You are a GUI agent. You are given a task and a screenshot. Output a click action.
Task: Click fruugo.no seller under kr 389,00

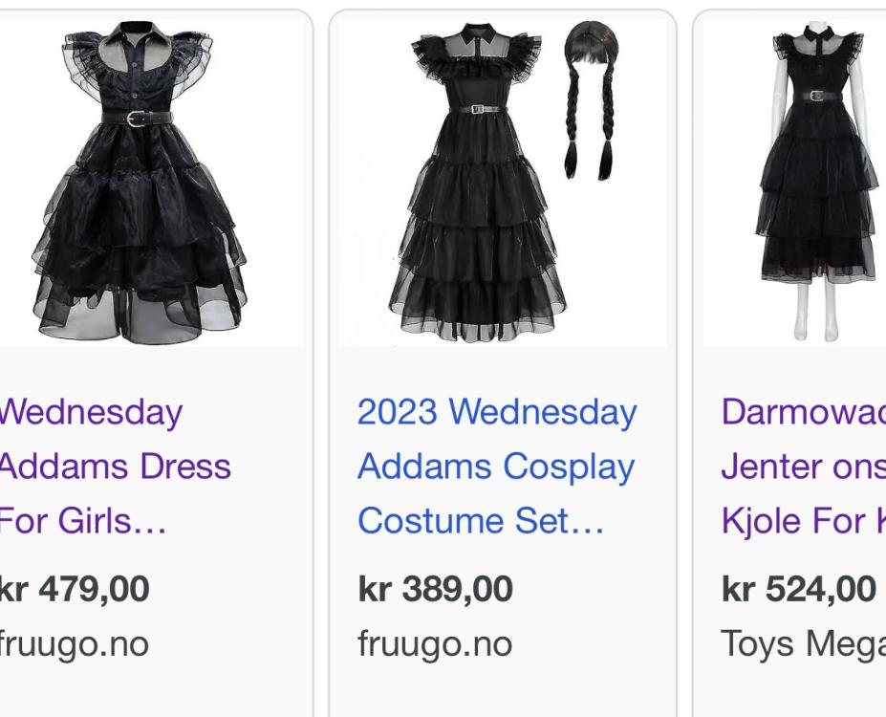point(435,643)
